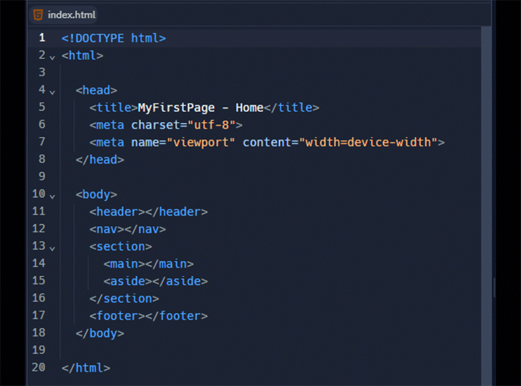Click the content attribute on line 7

[x=267, y=142]
